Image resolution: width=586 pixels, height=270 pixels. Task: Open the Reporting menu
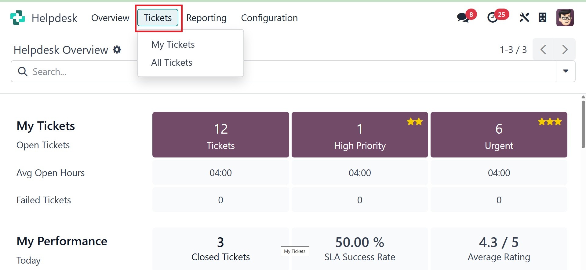[x=206, y=18]
